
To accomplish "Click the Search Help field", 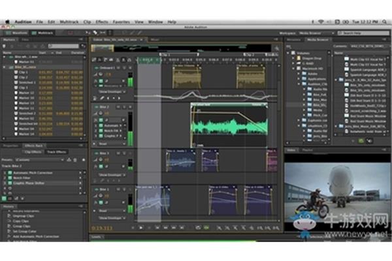I will click(x=363, y=33).
